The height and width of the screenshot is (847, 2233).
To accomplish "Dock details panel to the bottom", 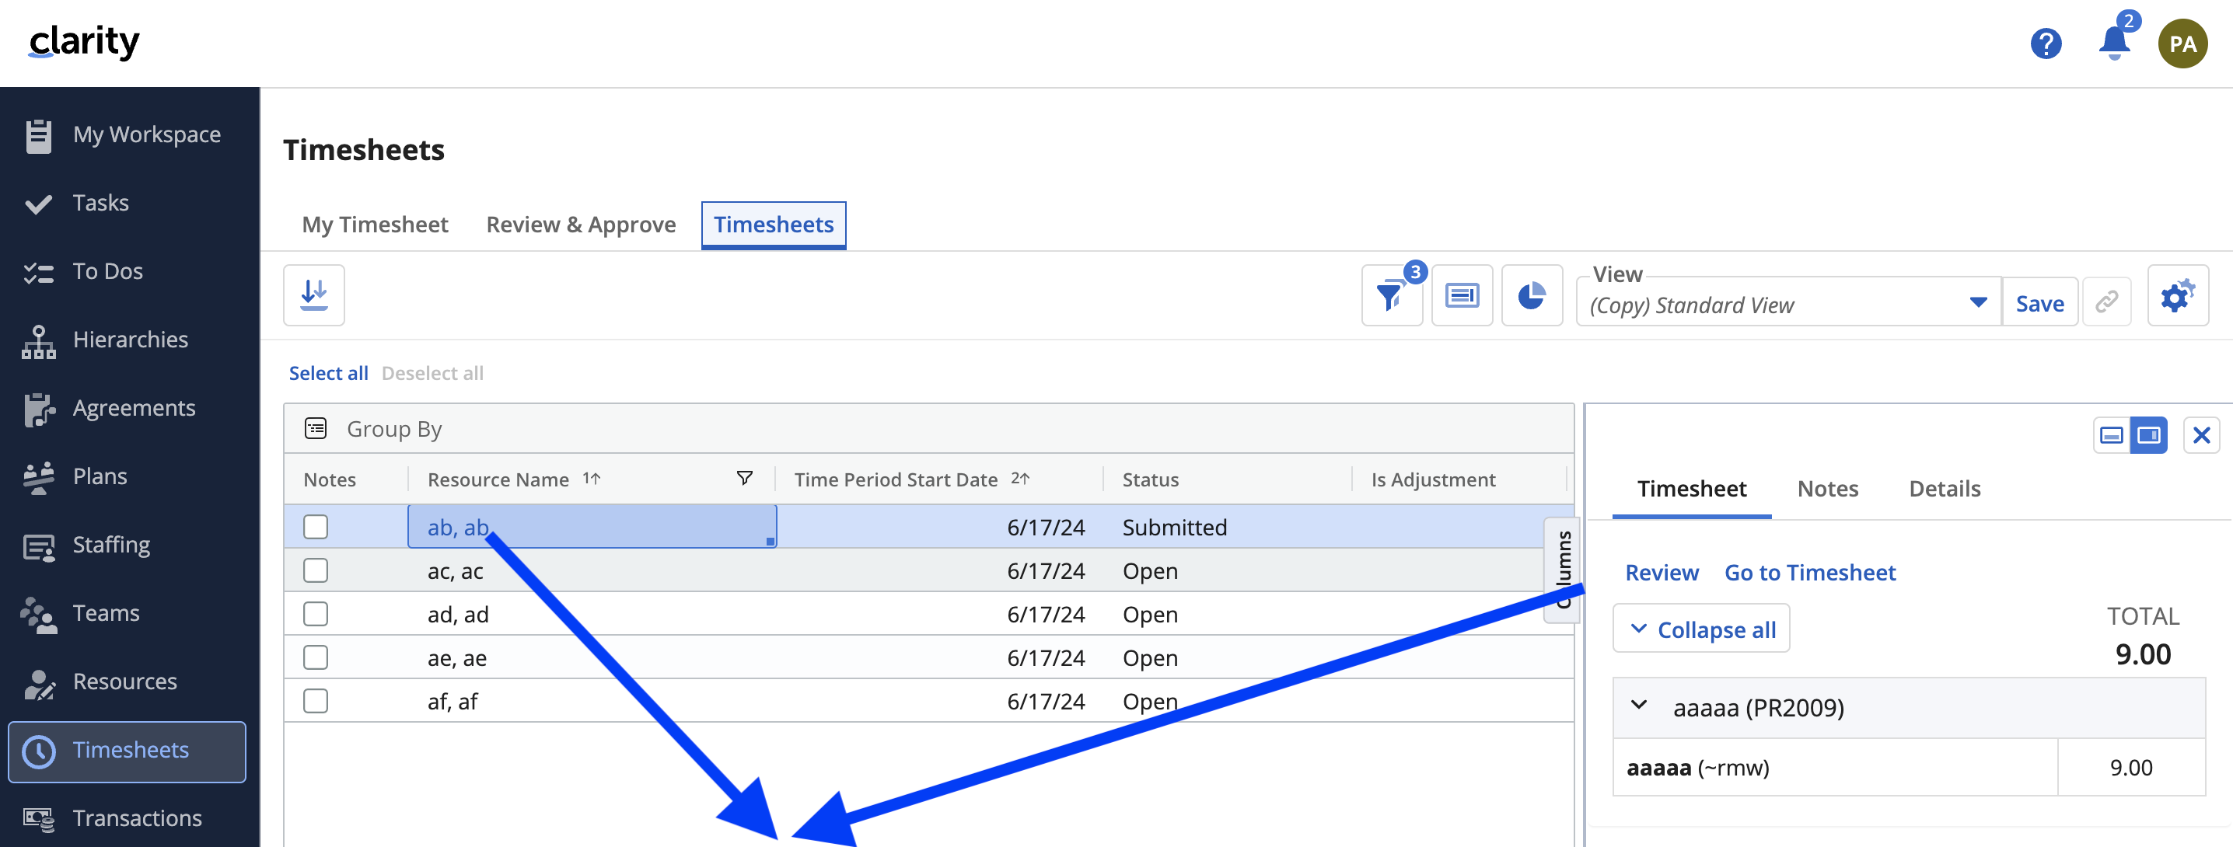I will click(2111, 434).
